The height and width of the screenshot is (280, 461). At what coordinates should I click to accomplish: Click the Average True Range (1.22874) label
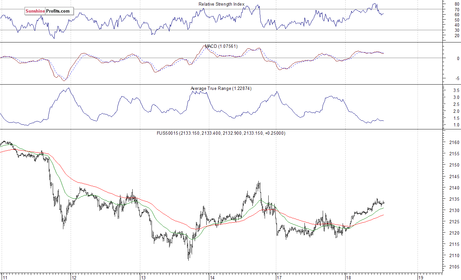point(221,88)
